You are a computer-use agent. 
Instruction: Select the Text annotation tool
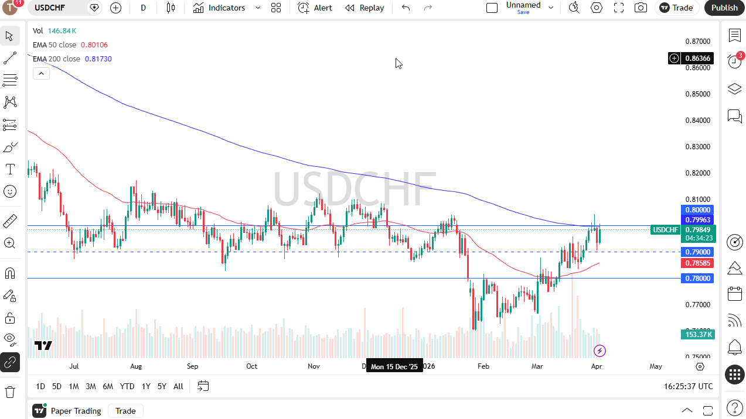coord(10,170)
